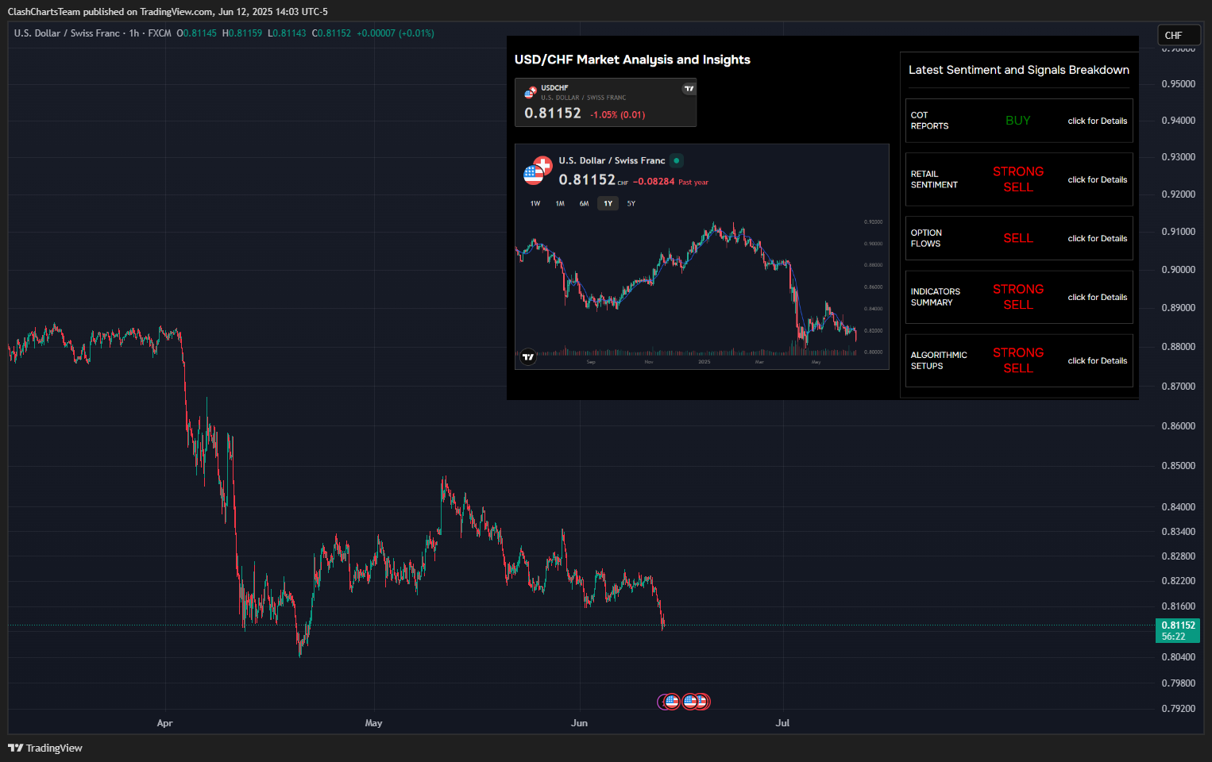This screenshot has width=1212, height=762.
Task: Click the large USD/CHF flag pair icon
Action: pyautogui.click(x=538, y=171)
